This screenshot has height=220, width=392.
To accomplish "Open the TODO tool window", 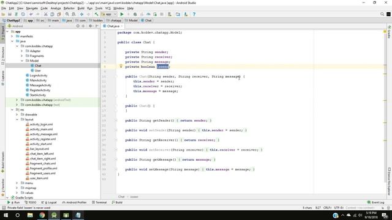I will pyautogui.click(x=31, y=202).
